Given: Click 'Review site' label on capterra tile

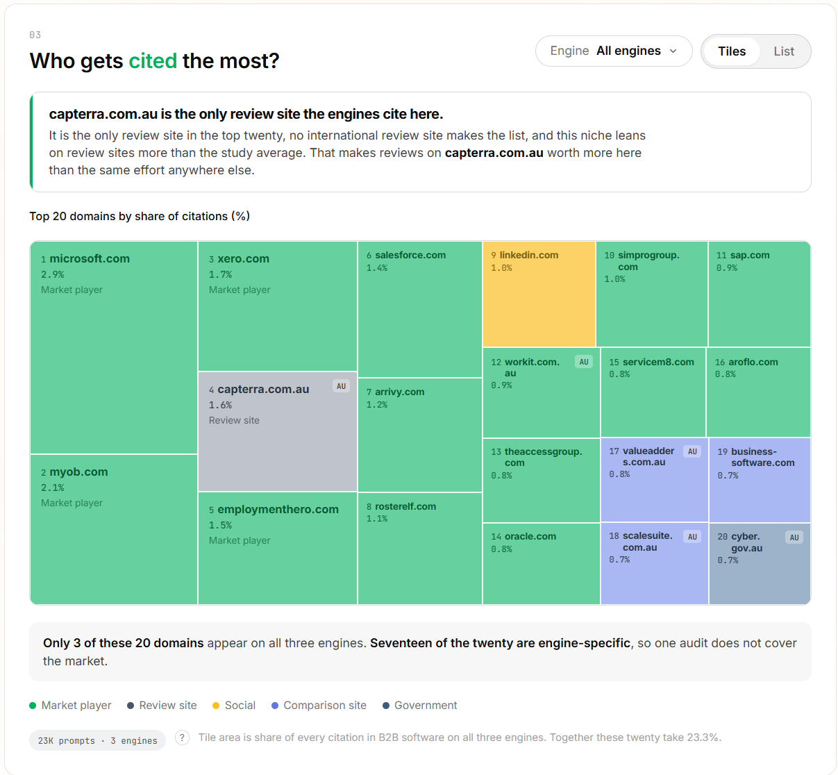Looking at the screenshot, I should [234, 420].
